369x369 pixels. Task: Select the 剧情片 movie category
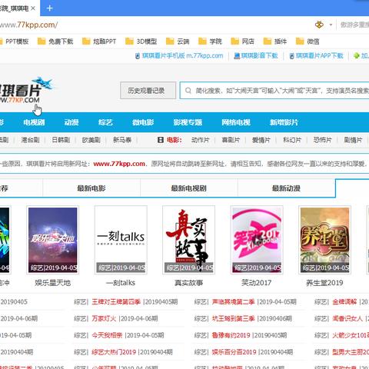click(x=353, y=140)
